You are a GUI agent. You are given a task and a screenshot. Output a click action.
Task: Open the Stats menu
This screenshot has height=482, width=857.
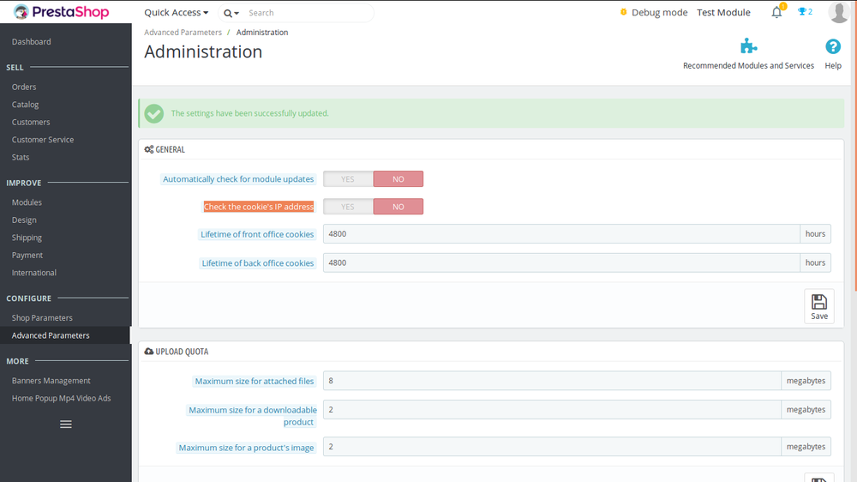[21, 157]
